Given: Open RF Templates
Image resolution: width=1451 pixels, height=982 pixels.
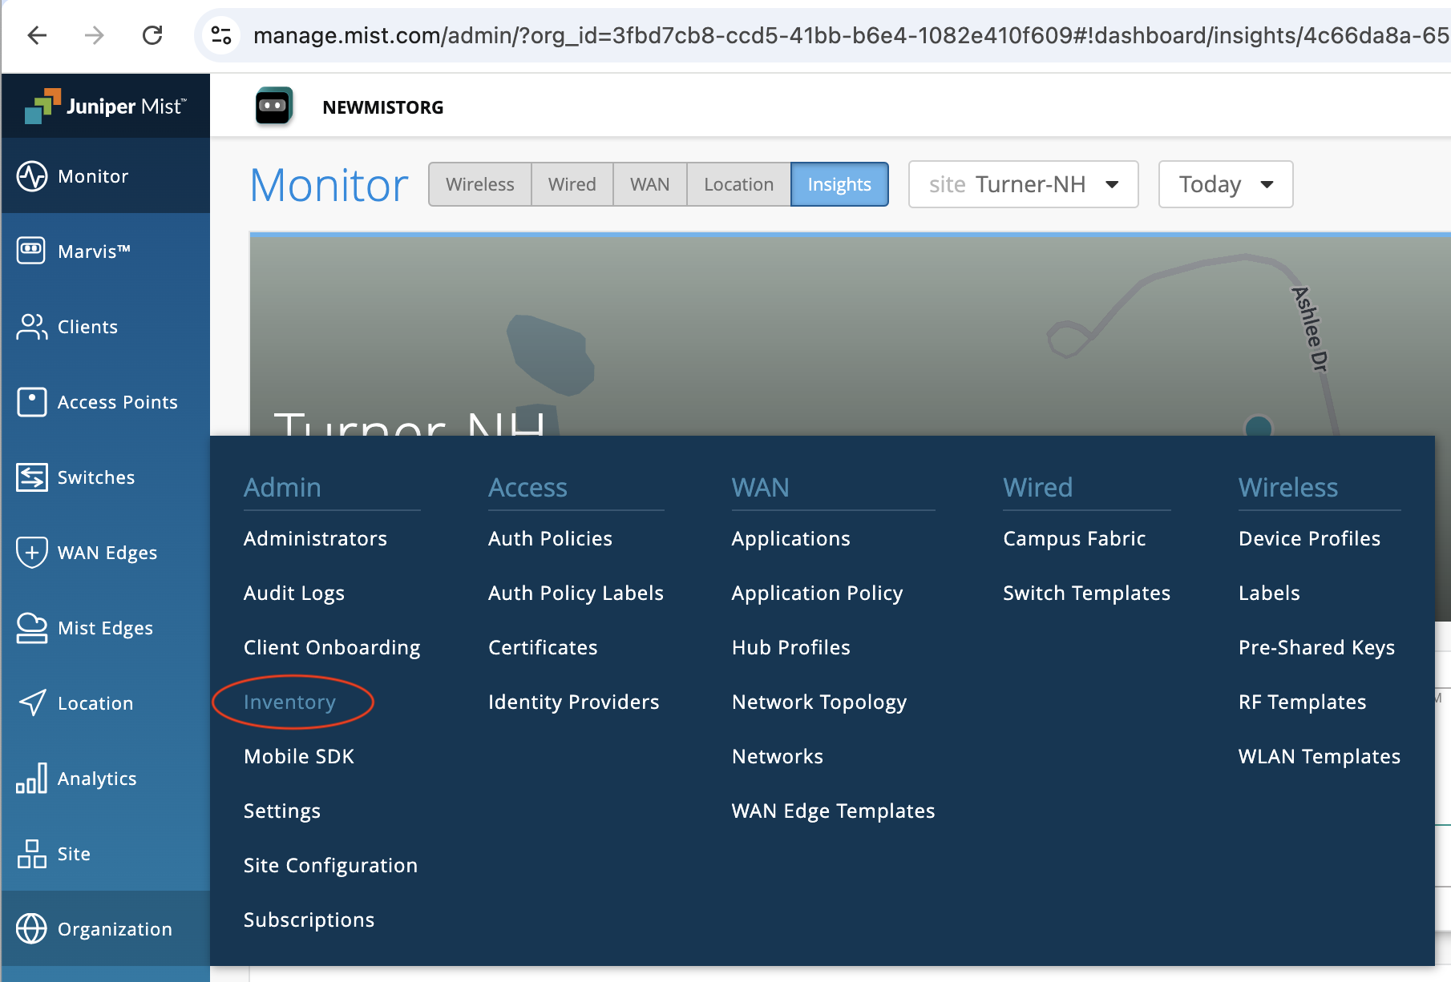Looking at the screenshot, I should click(1303, 702).
